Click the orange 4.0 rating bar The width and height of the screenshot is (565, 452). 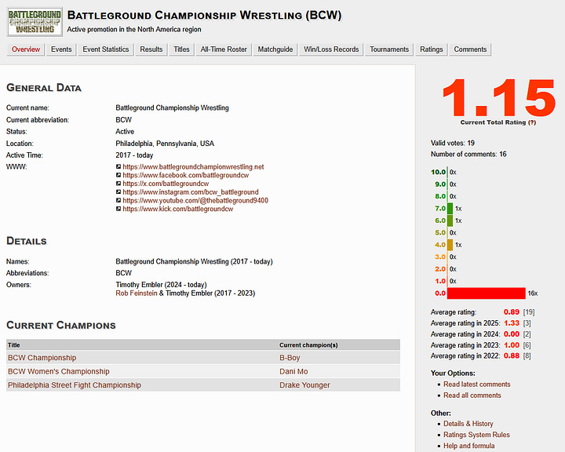450,245
